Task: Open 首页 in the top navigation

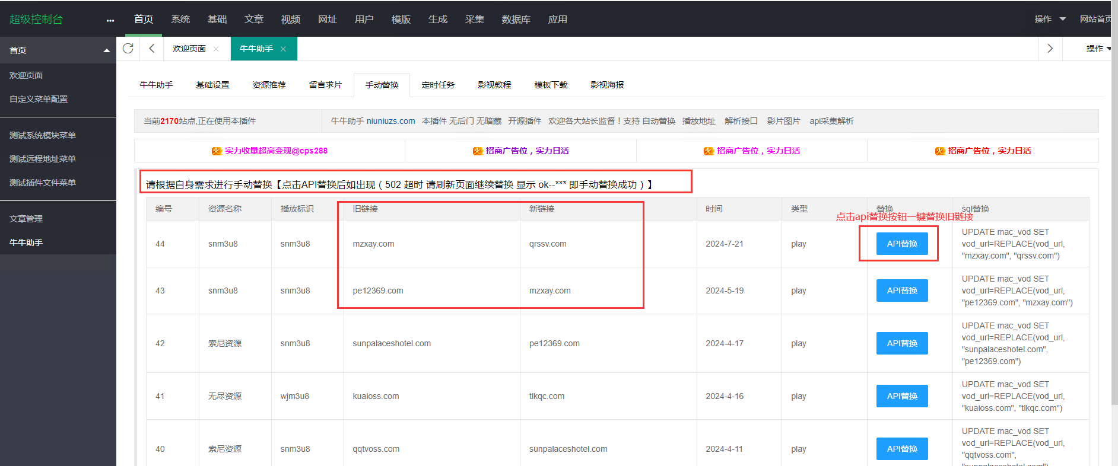Action: [x=144, y=19]
